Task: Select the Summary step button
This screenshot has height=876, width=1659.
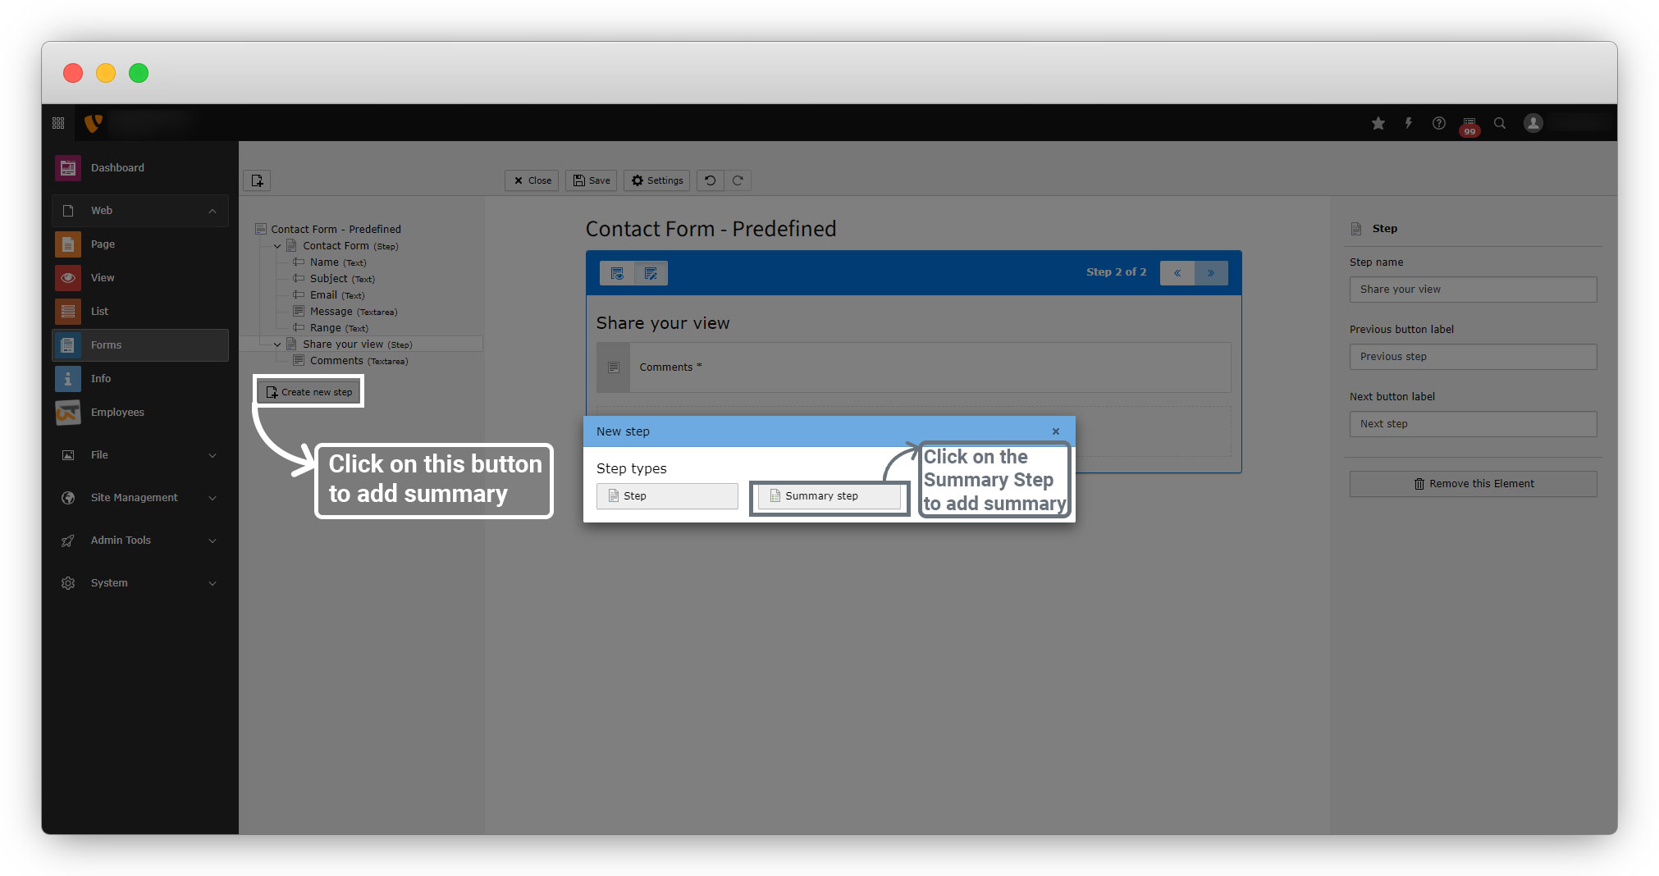Action: pyautogui.click(x=829, y=496)
